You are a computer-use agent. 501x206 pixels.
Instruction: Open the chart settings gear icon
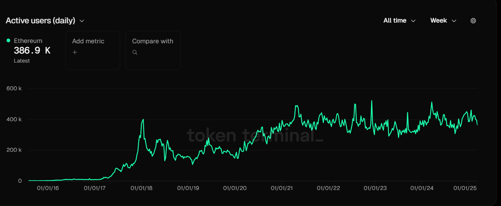tap(473, 21)
